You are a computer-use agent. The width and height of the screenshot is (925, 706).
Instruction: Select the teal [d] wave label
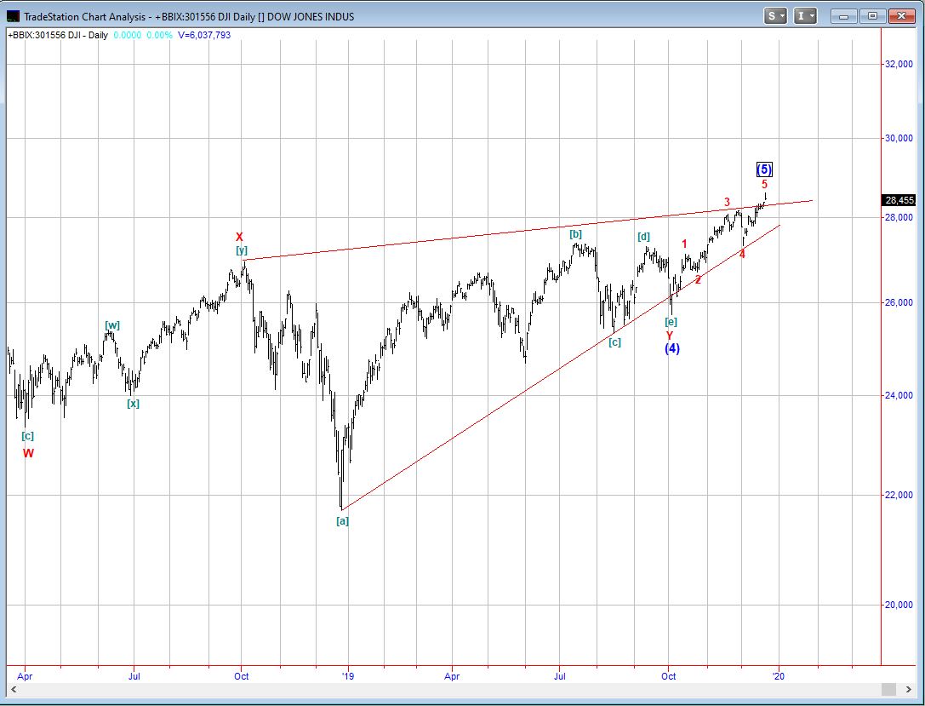pyautogui.click(x=643, y=237)
